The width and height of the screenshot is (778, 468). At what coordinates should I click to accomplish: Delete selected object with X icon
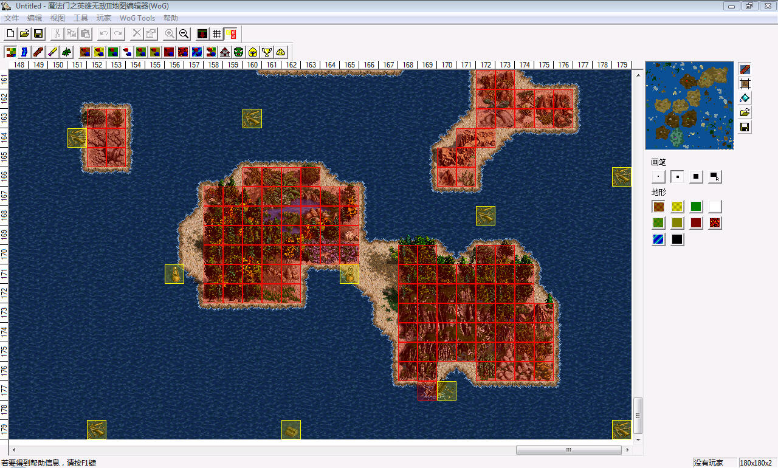coord(137,33)
